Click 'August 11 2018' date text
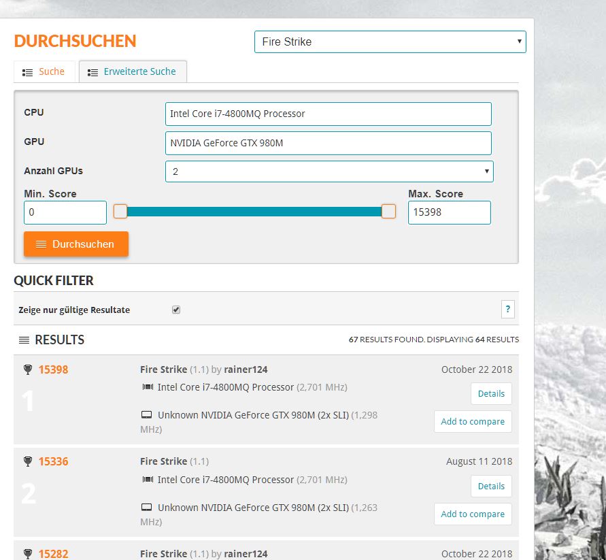Image resolution: width=606 pixels, height=560 pixels. click(x=479, y=461)
